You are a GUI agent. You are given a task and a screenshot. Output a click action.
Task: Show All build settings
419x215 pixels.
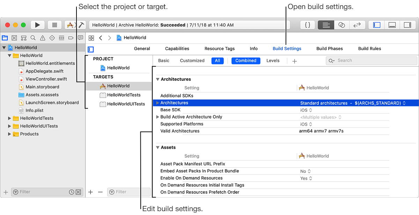coord(218,61)
